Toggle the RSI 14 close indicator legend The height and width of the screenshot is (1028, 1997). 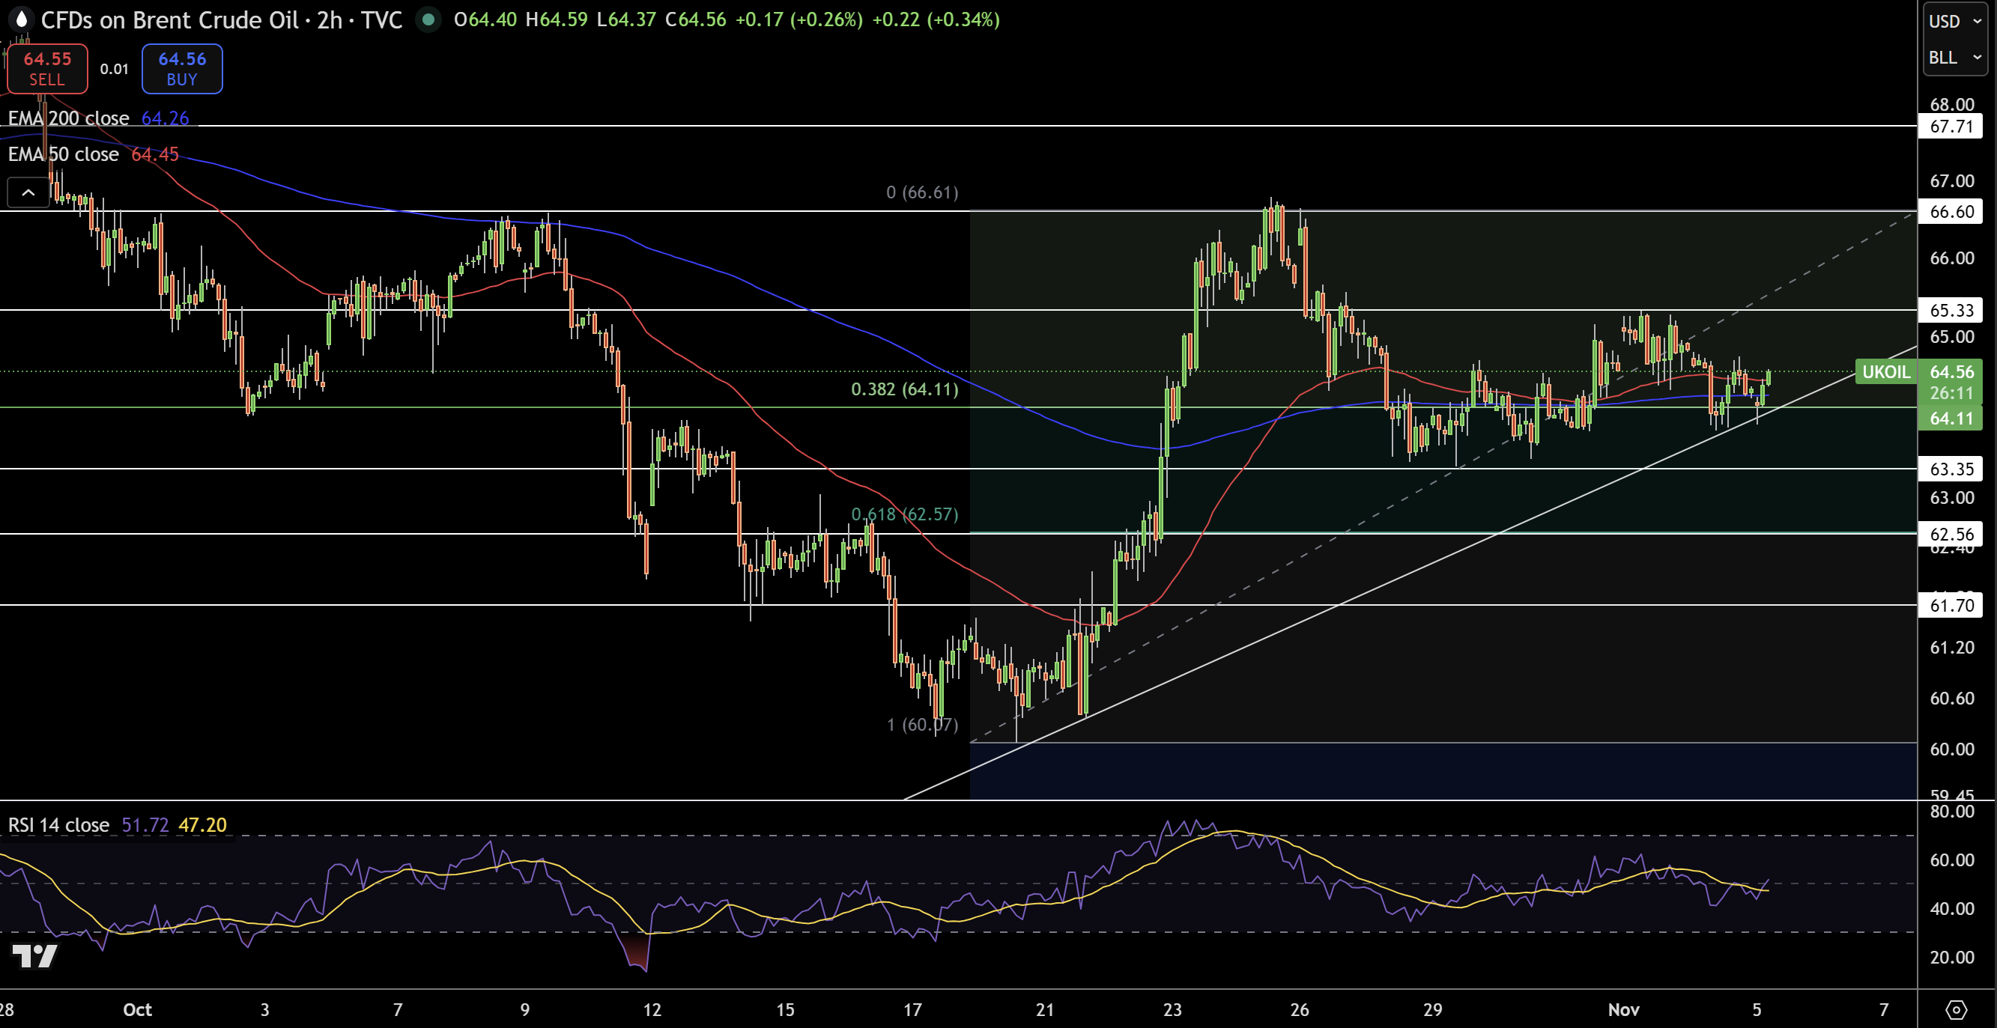(x=58, y=825)
